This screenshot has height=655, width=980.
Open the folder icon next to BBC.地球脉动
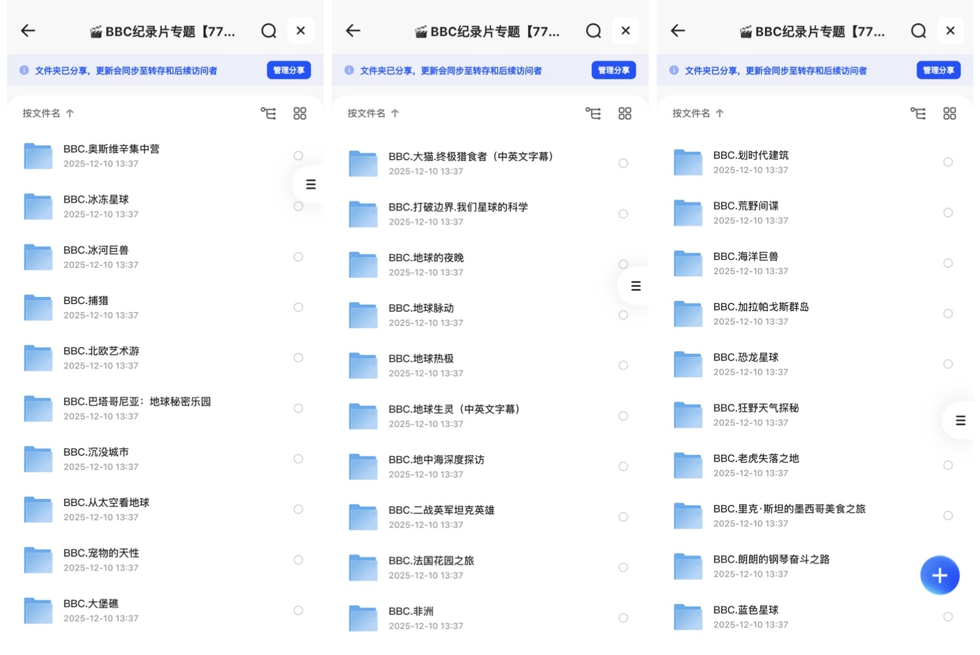[362, 315]
